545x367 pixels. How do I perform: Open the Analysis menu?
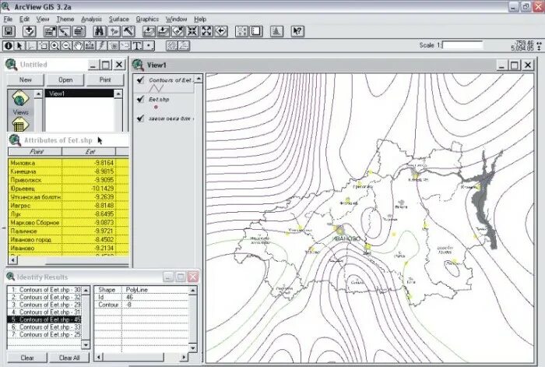pos(91,19)
